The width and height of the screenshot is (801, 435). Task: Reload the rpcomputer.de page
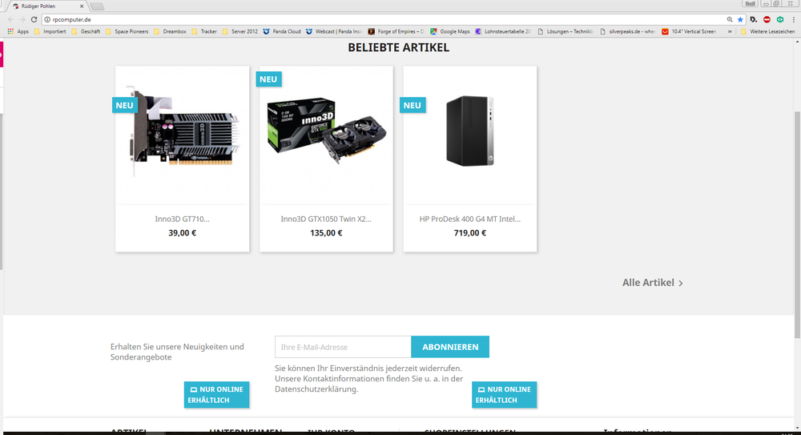coord(34,19)
